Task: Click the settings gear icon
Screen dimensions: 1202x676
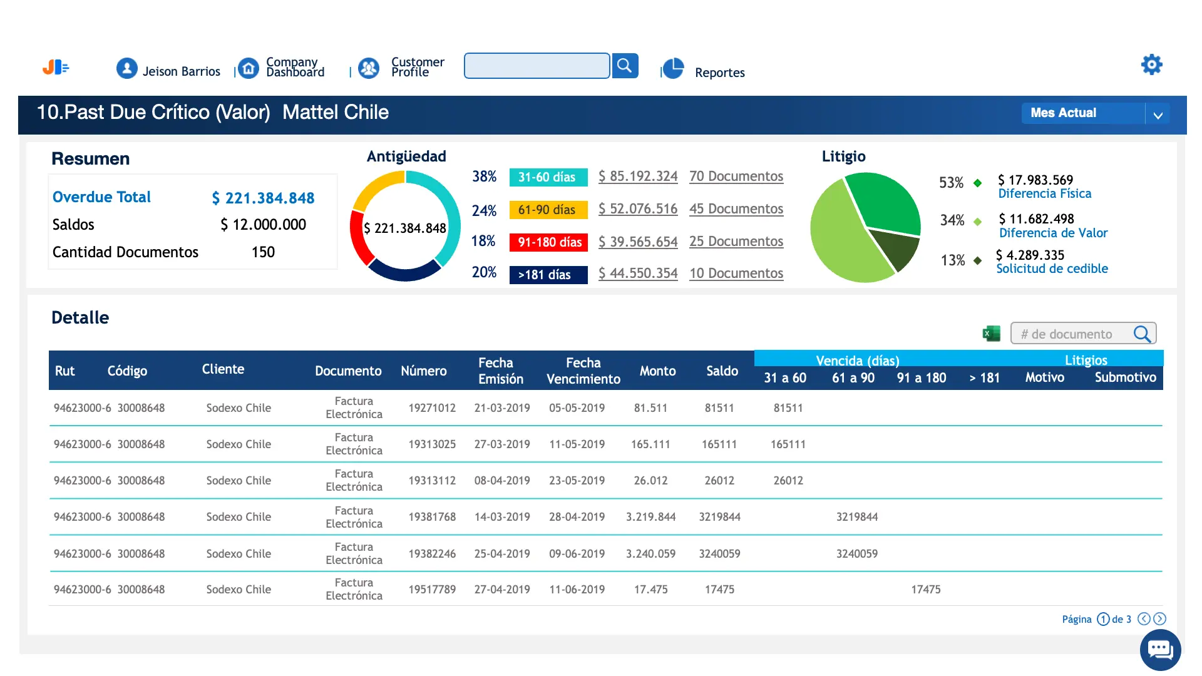Action: click(x=1151, y=64)
